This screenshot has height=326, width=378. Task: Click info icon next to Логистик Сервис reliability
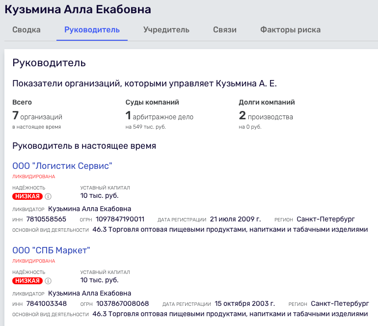[48, 196]
